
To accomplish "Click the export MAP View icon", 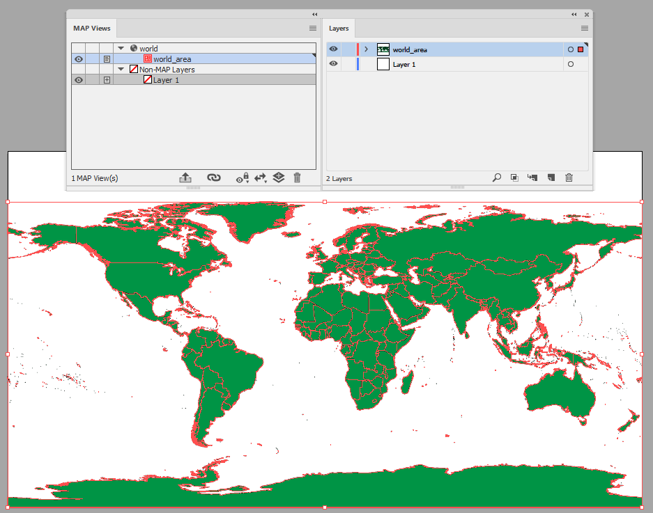I will click(185, 178).
